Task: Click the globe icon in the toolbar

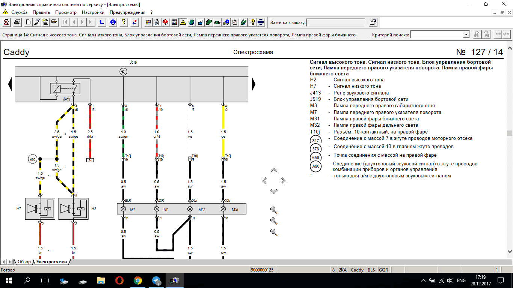Action: [192, 22]
